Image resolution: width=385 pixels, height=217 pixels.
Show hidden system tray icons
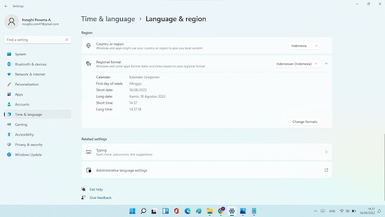click(316, 211)
